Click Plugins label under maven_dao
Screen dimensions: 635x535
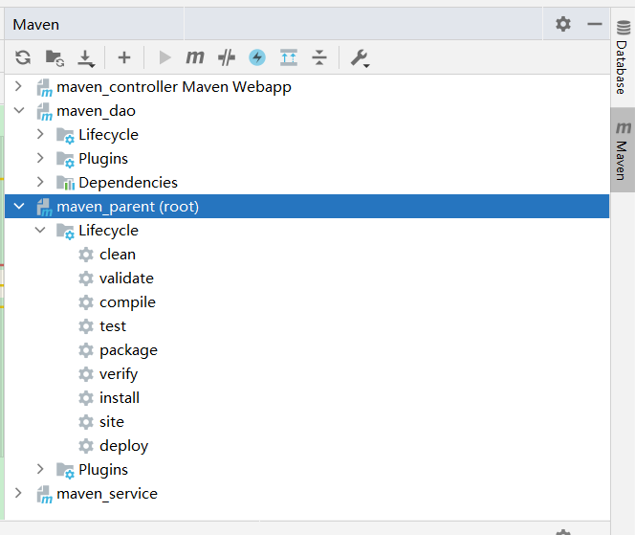(x=103, y=159)
